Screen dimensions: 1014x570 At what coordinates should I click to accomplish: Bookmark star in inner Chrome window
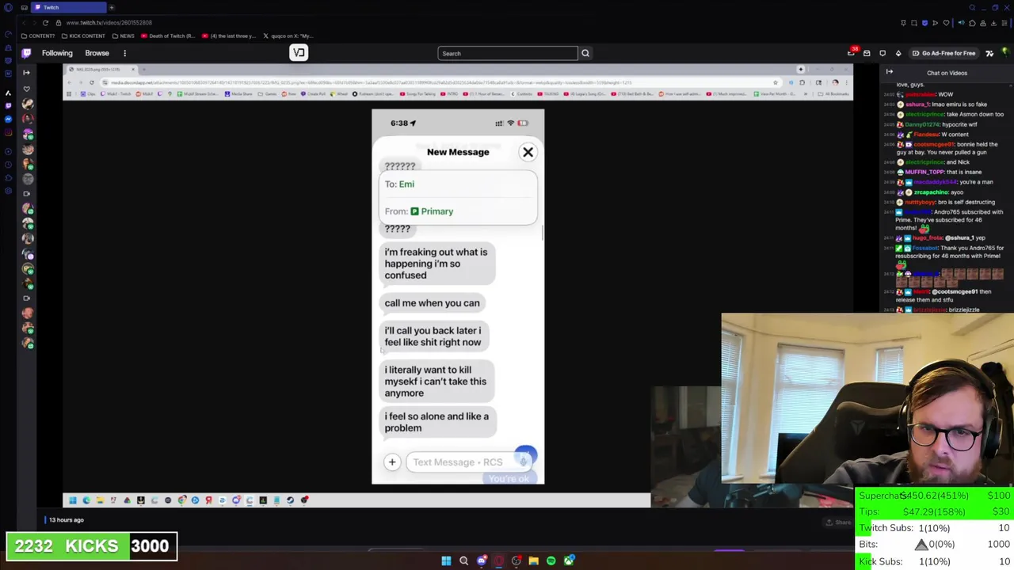[x=775, y=82]
